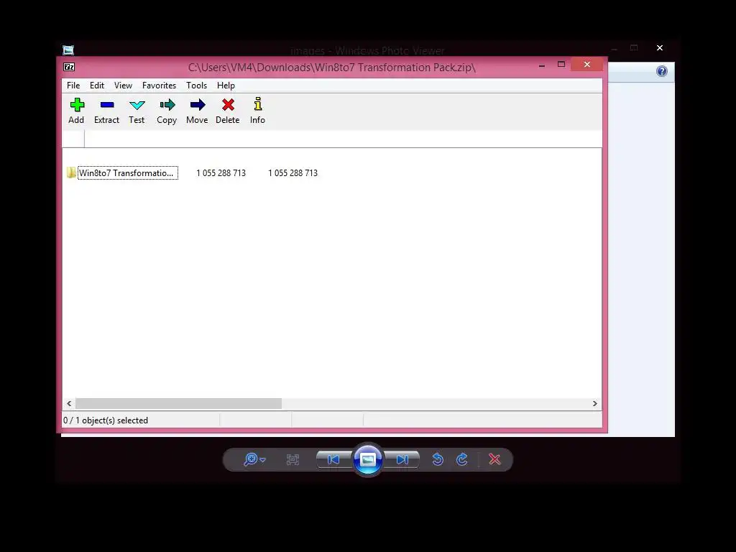736x552 pixels.
Task: Click the up-folder button beside address bar
Action: [73, 139]
